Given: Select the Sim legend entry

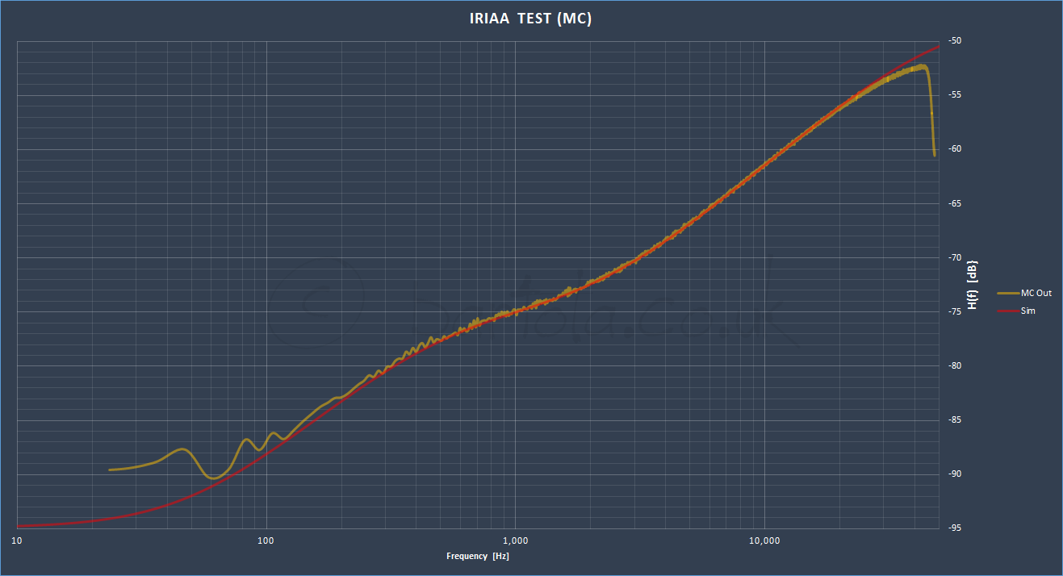Looking at the screenshot, I should (1016, 311).
